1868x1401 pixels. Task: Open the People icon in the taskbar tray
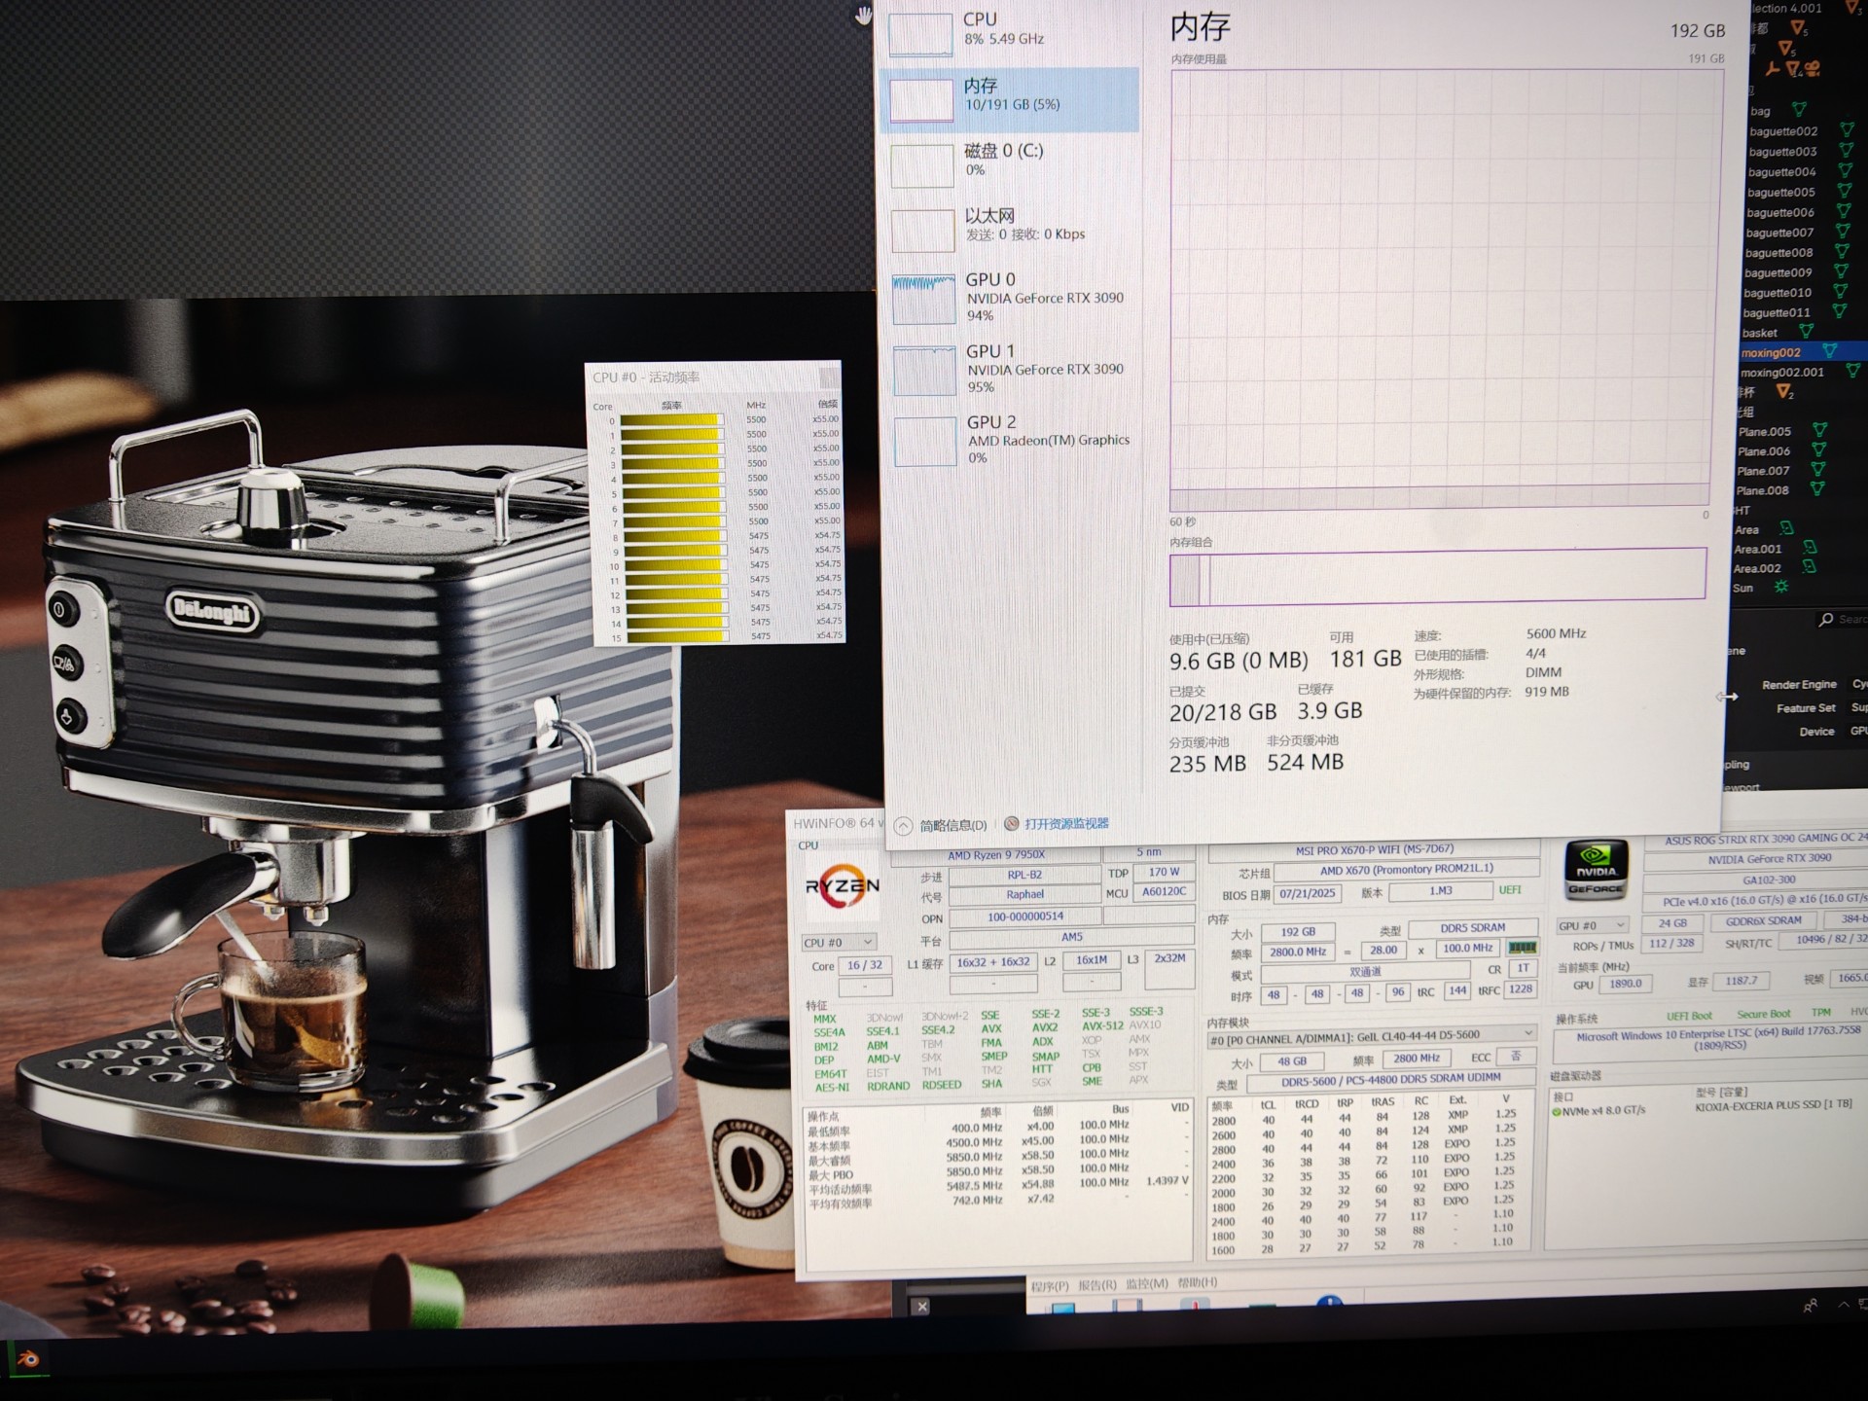tap(1810, 1306)
